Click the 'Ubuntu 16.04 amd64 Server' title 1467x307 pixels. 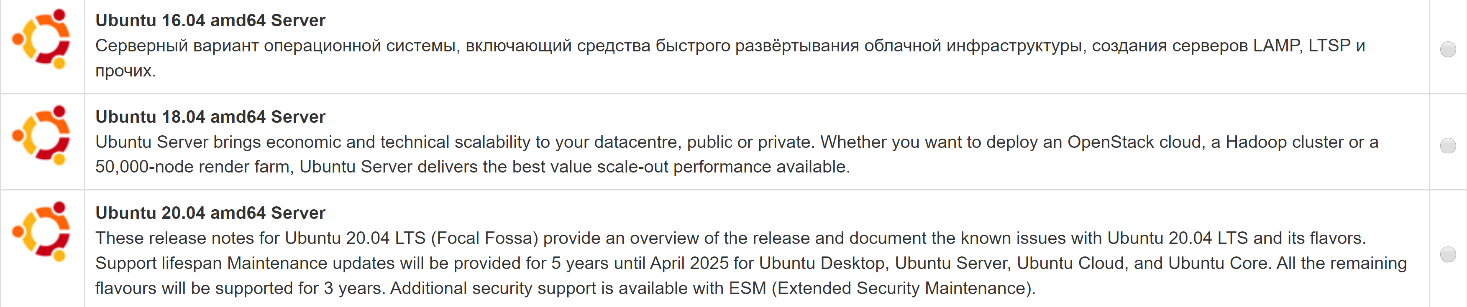[210, 20]
